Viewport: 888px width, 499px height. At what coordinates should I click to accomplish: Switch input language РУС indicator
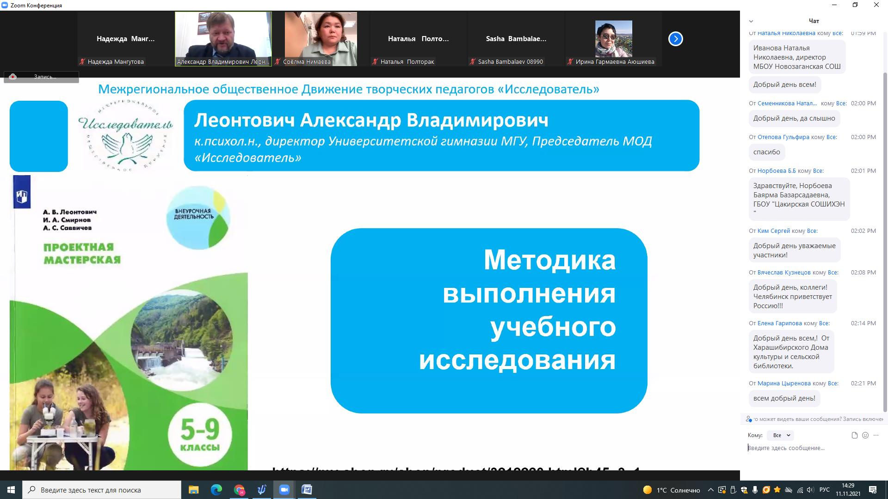coord(824,490)
